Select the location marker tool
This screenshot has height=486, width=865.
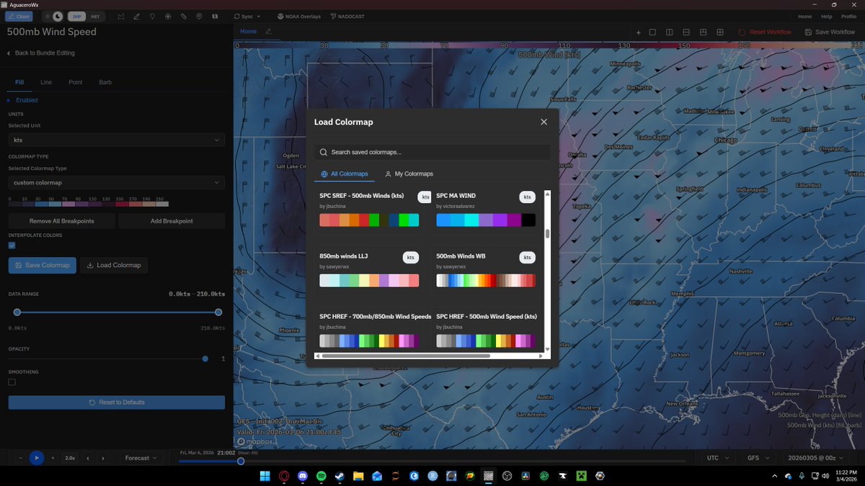tap(199, 16)
